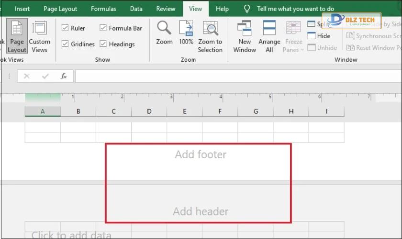Open the Formulas tab
Viewport: 402px width, 239px height.
tap(103, 9)
